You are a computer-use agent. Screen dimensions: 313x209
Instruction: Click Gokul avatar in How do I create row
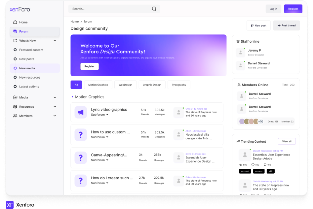[179, 181]
